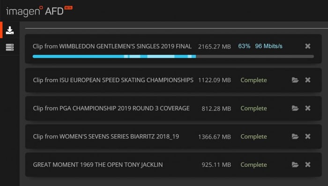Click the BETA badge next to AFD
The image size is (328, 186).
(68, 8)
